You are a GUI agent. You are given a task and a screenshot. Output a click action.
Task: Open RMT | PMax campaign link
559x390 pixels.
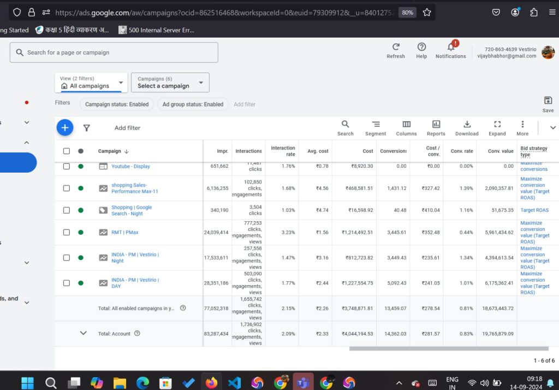tap(125, 232)
